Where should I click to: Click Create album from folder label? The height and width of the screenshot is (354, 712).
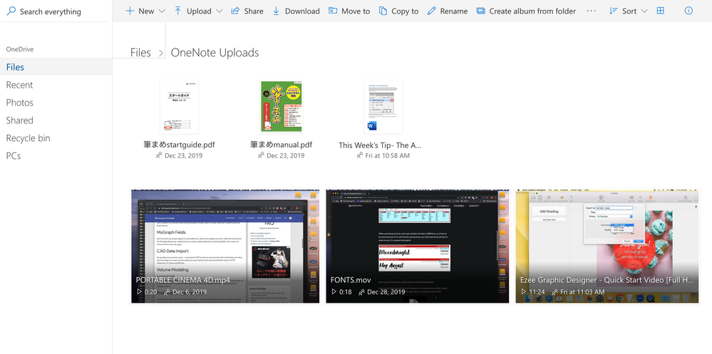pyautogui.click(x=532, y=11)
